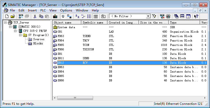Select TCP_Server project in the tree
210x108 pixels.
tap(21, 22)
